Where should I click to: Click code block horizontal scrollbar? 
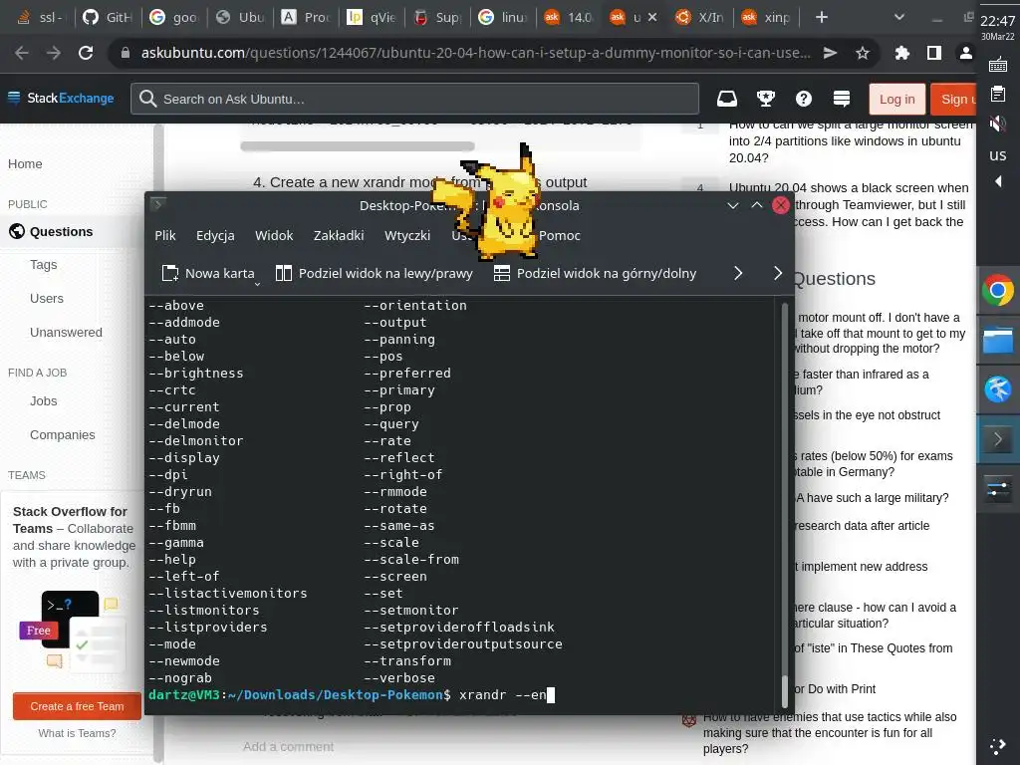[x=358, y=146]
